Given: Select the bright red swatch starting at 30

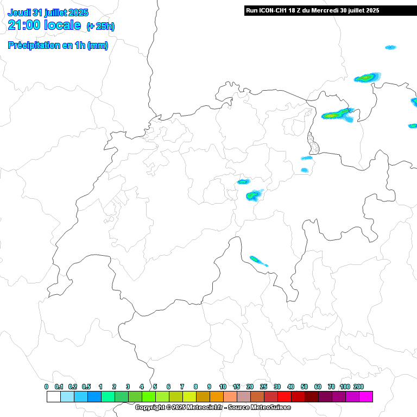Looking at the screenshot, I should pyautogui.click(x=285, y=396).
